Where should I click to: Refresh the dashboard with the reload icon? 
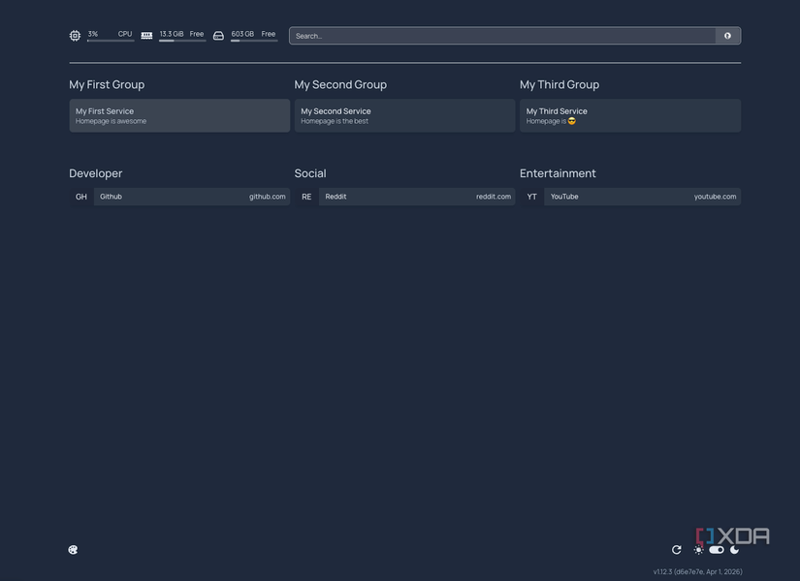click(x=677, y=549)
